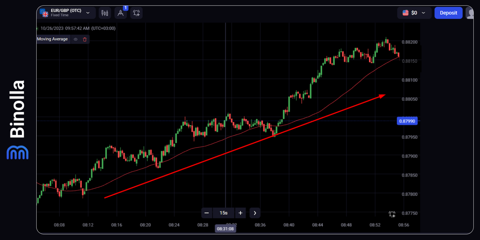The height and width of the screenshot is (240, 480).
Task: Open the indicators and drawing tools compass icon
Action: pos(121,13)
